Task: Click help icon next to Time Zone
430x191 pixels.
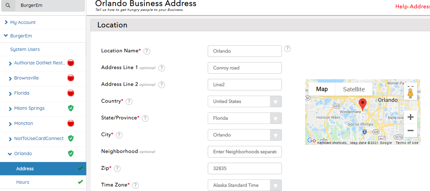Action: point(135,185)
